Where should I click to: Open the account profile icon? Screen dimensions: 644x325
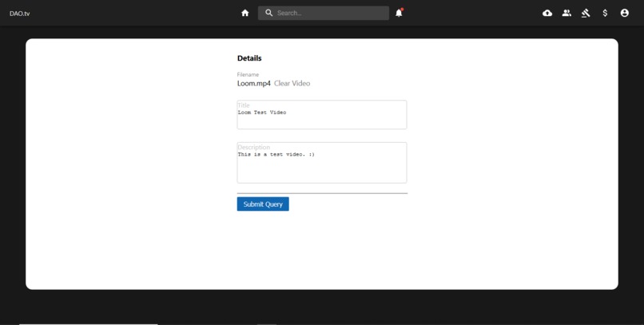(x=624, y=13)
